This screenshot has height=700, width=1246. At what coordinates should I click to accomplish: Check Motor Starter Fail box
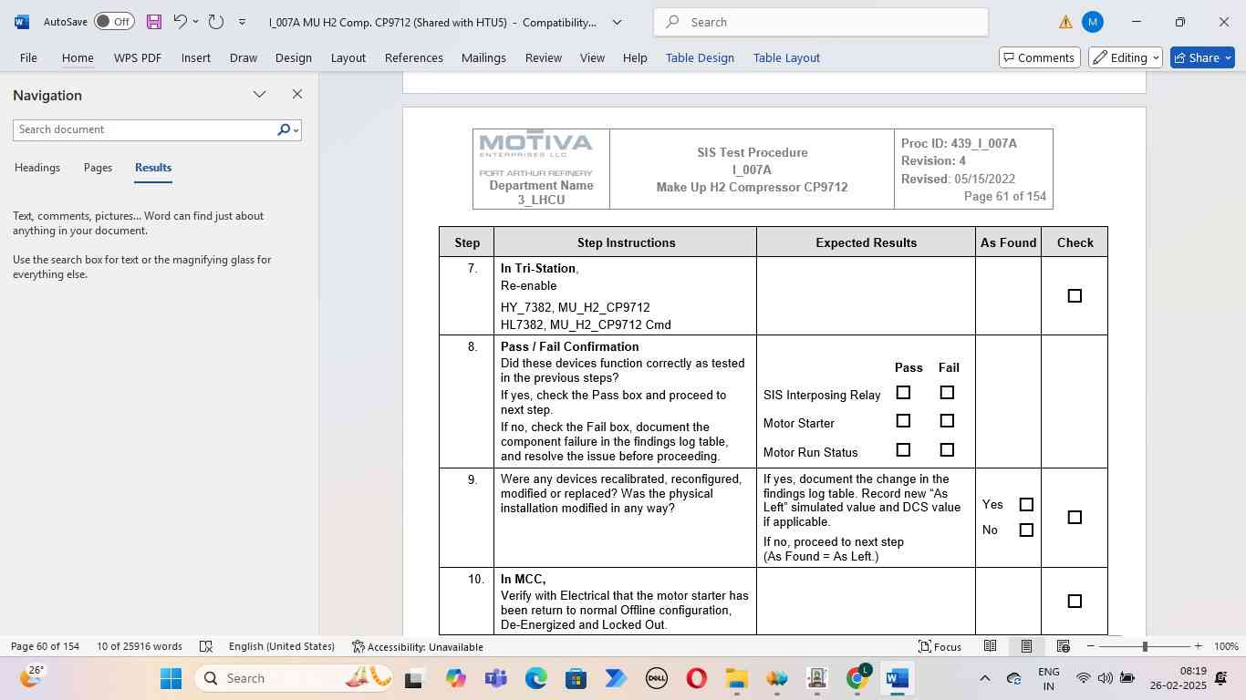click(947, 421)
